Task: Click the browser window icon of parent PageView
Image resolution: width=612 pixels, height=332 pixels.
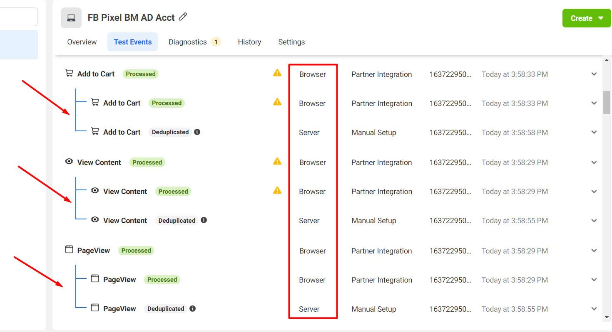Action: click(x=69, y=250)
